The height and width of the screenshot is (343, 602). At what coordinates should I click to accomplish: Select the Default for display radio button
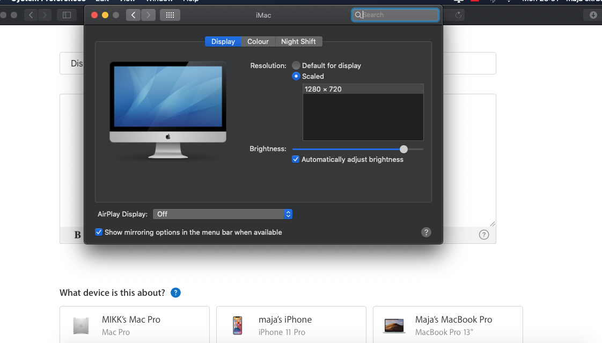point(296,65)
